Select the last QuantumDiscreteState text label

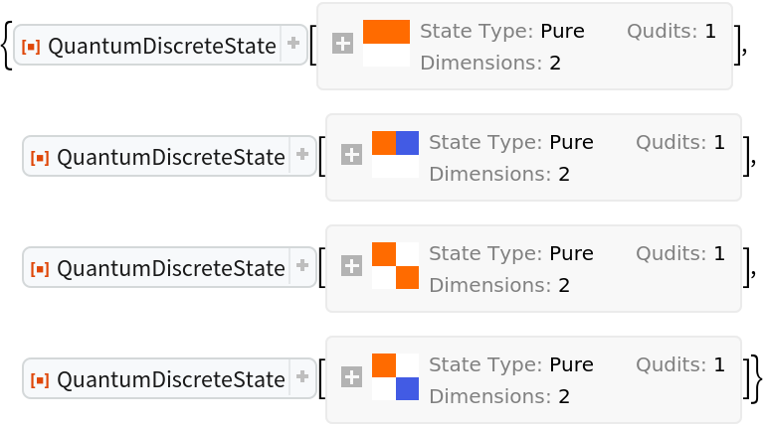[x=170, y=379]
